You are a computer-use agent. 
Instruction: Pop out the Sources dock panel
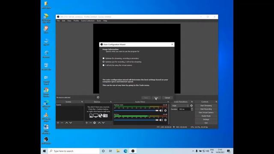pos(111,102)
